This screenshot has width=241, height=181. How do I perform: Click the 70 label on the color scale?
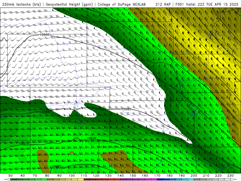[35, 176]
